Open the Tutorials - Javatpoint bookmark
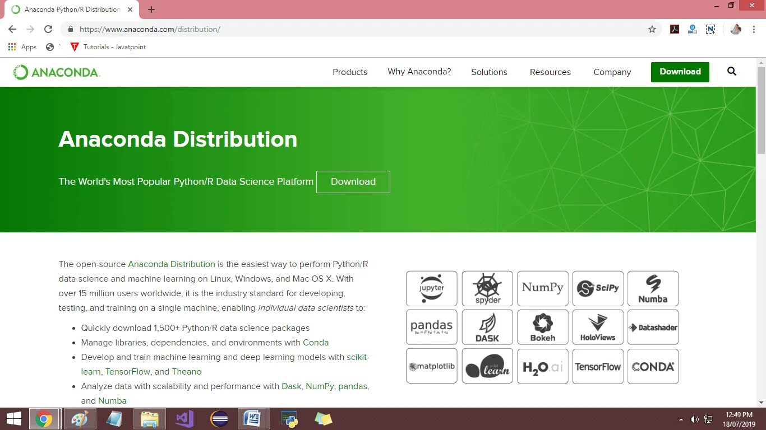766x430 pixels. click(108, 47)
